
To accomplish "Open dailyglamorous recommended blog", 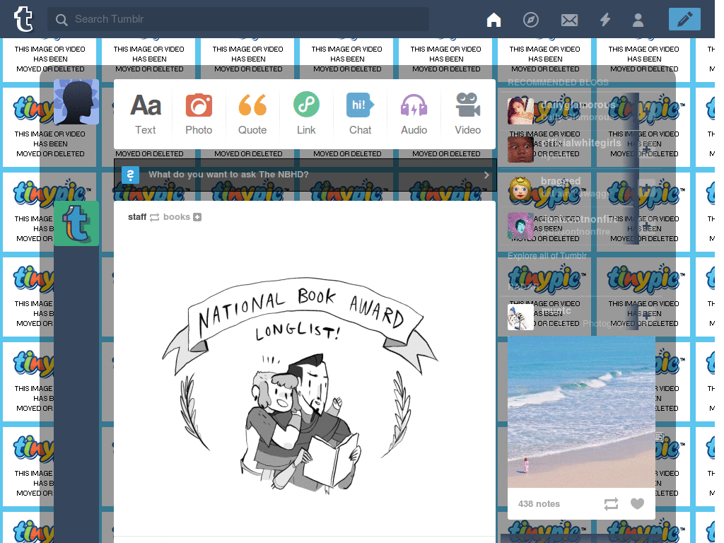I will tap(577, 105).
